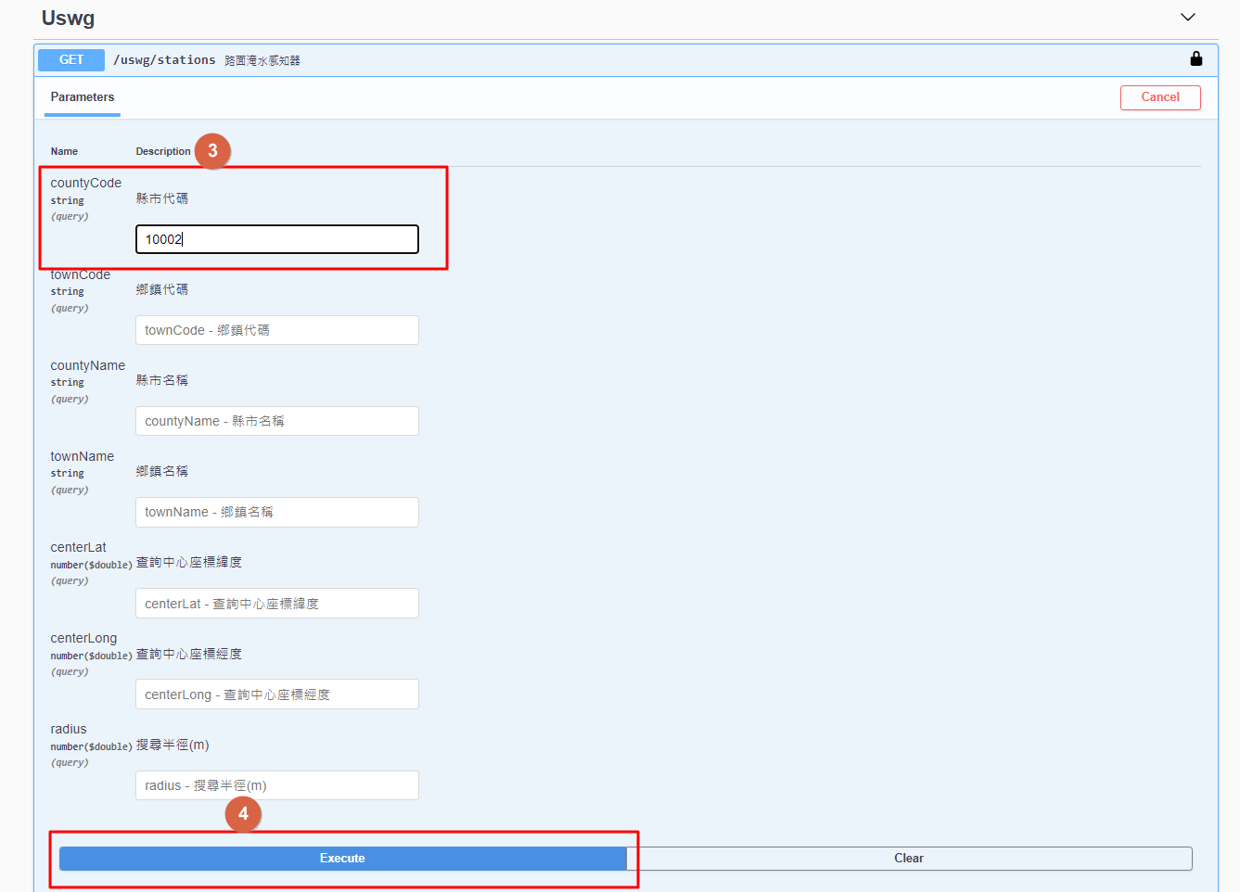Select the Parameters tab
This screenshot has width=1240, height=892.
click(83, 97)
